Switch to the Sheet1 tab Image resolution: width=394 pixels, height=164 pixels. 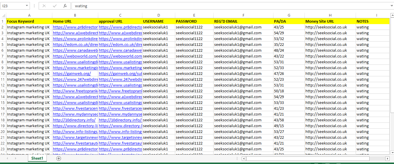(x=37, y=158)
